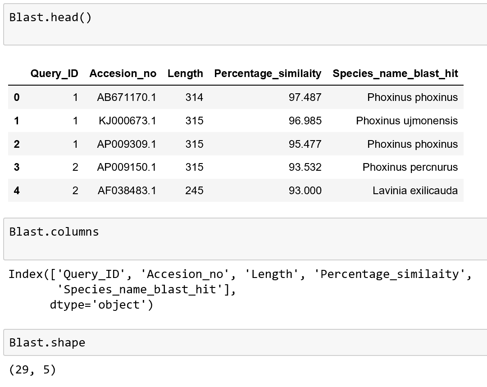The image size is (487, 387).
Task: Click the Length column header
Action: click(185, 73)
